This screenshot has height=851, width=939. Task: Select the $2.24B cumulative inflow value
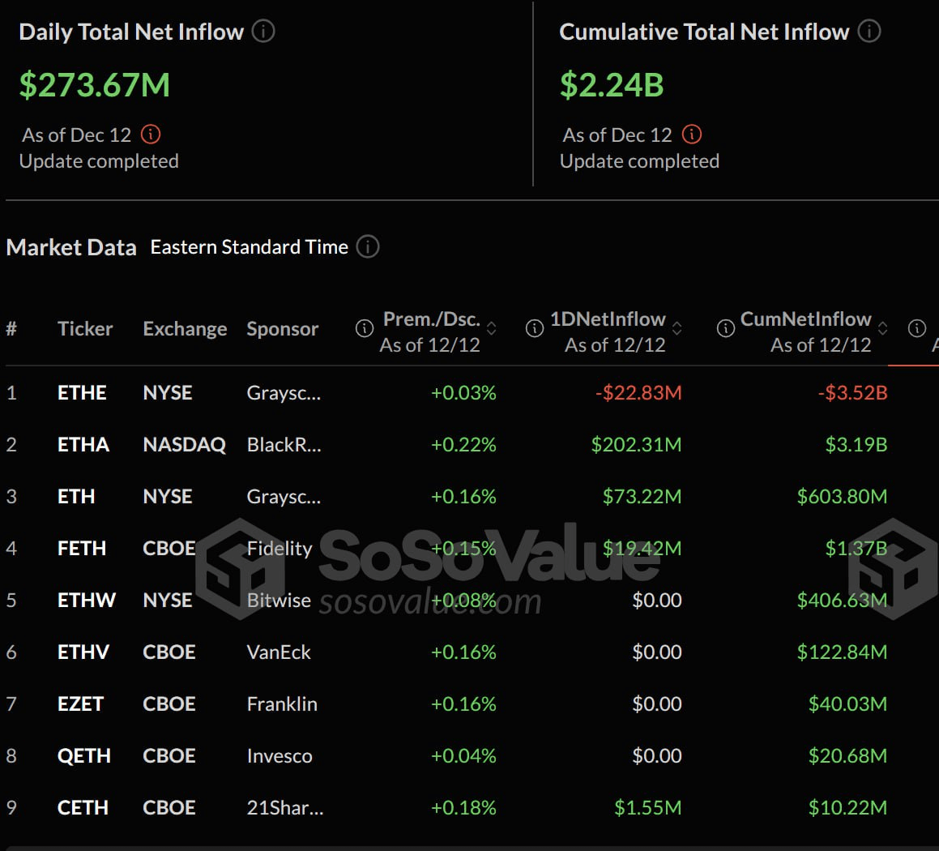pyautogui.click(x=612, y=84)
